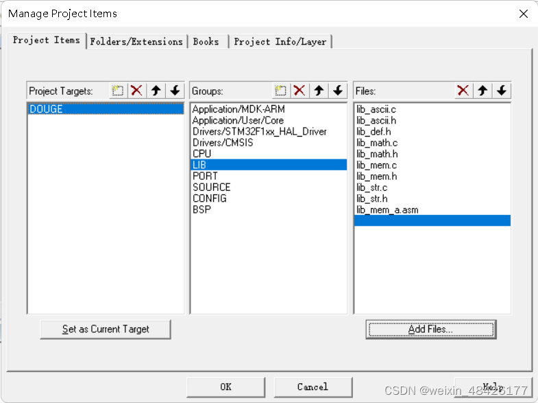
Task: Click Set as Current Target button
Action: [106, 329]
